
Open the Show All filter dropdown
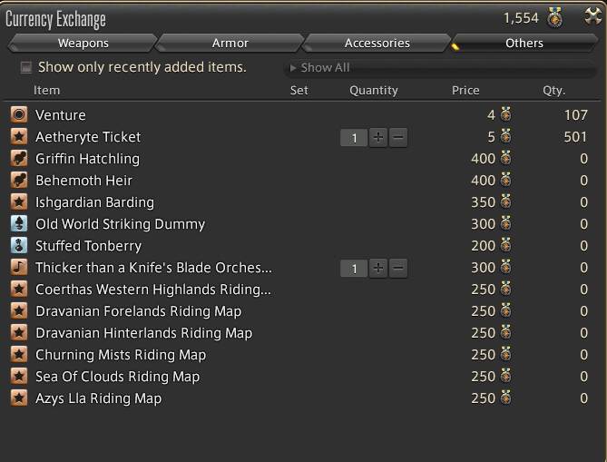(441, 68)
